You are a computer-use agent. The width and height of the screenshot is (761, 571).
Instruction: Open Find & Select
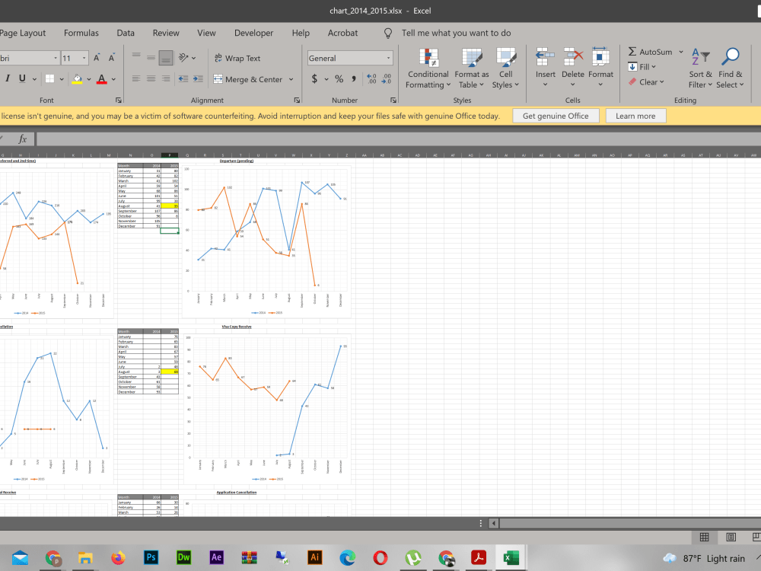click(730, 69)
